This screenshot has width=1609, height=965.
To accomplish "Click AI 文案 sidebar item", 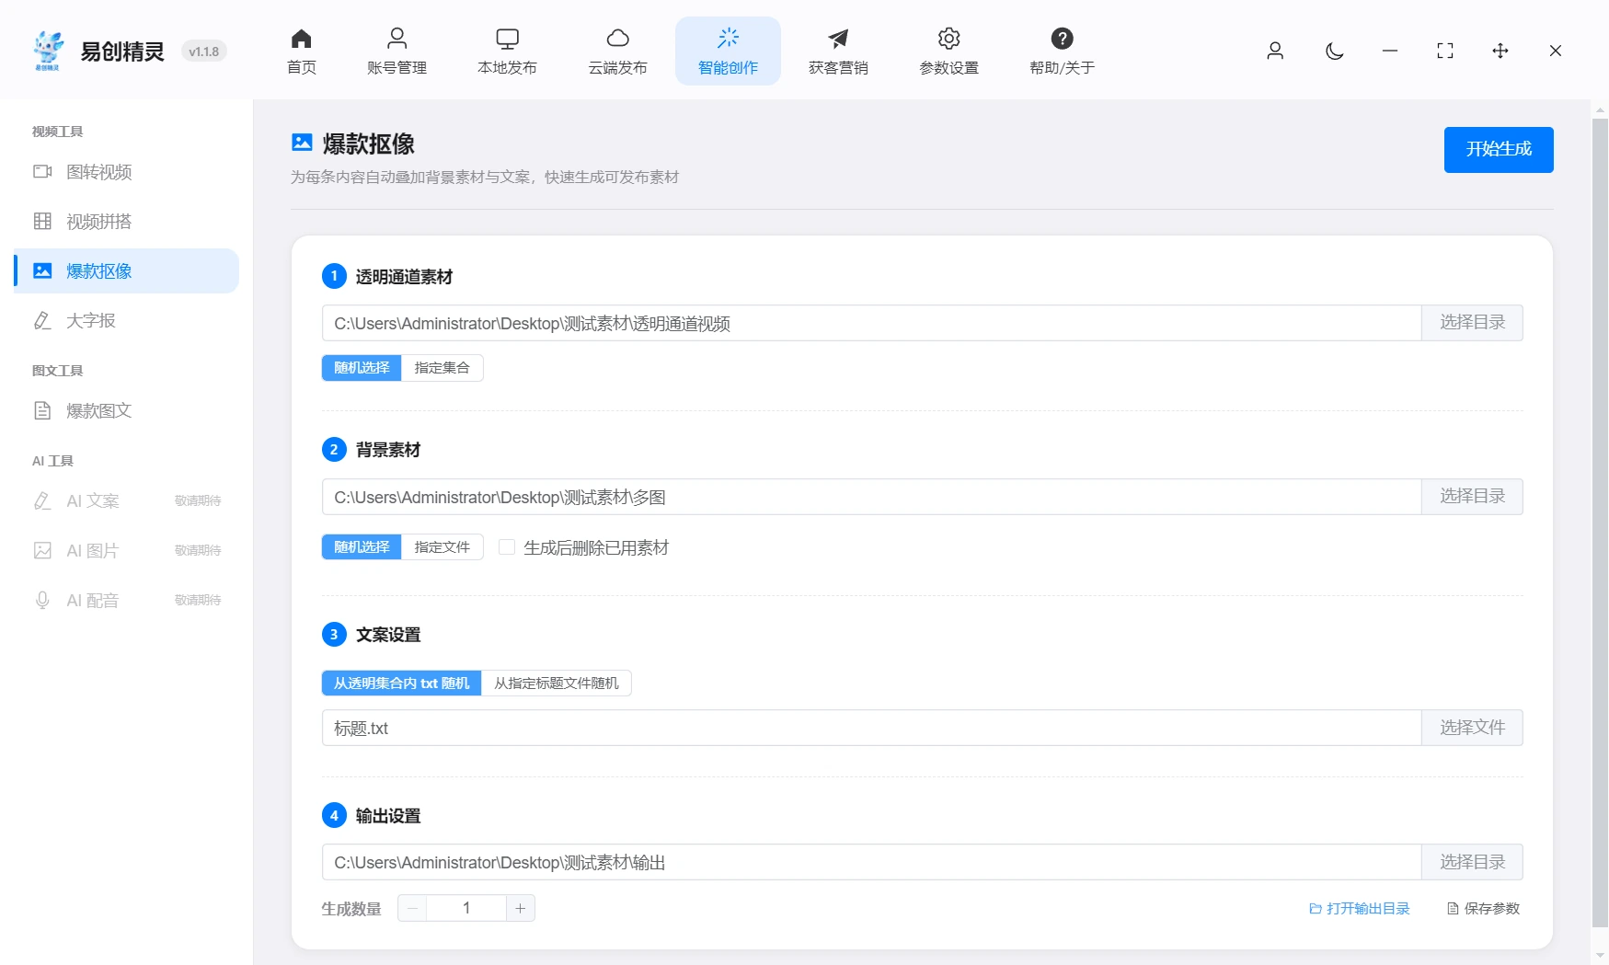I will click(127, 501).
